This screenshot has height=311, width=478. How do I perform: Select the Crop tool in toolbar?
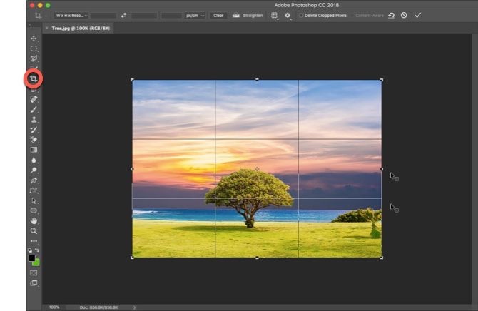click(x=34, y=78)
